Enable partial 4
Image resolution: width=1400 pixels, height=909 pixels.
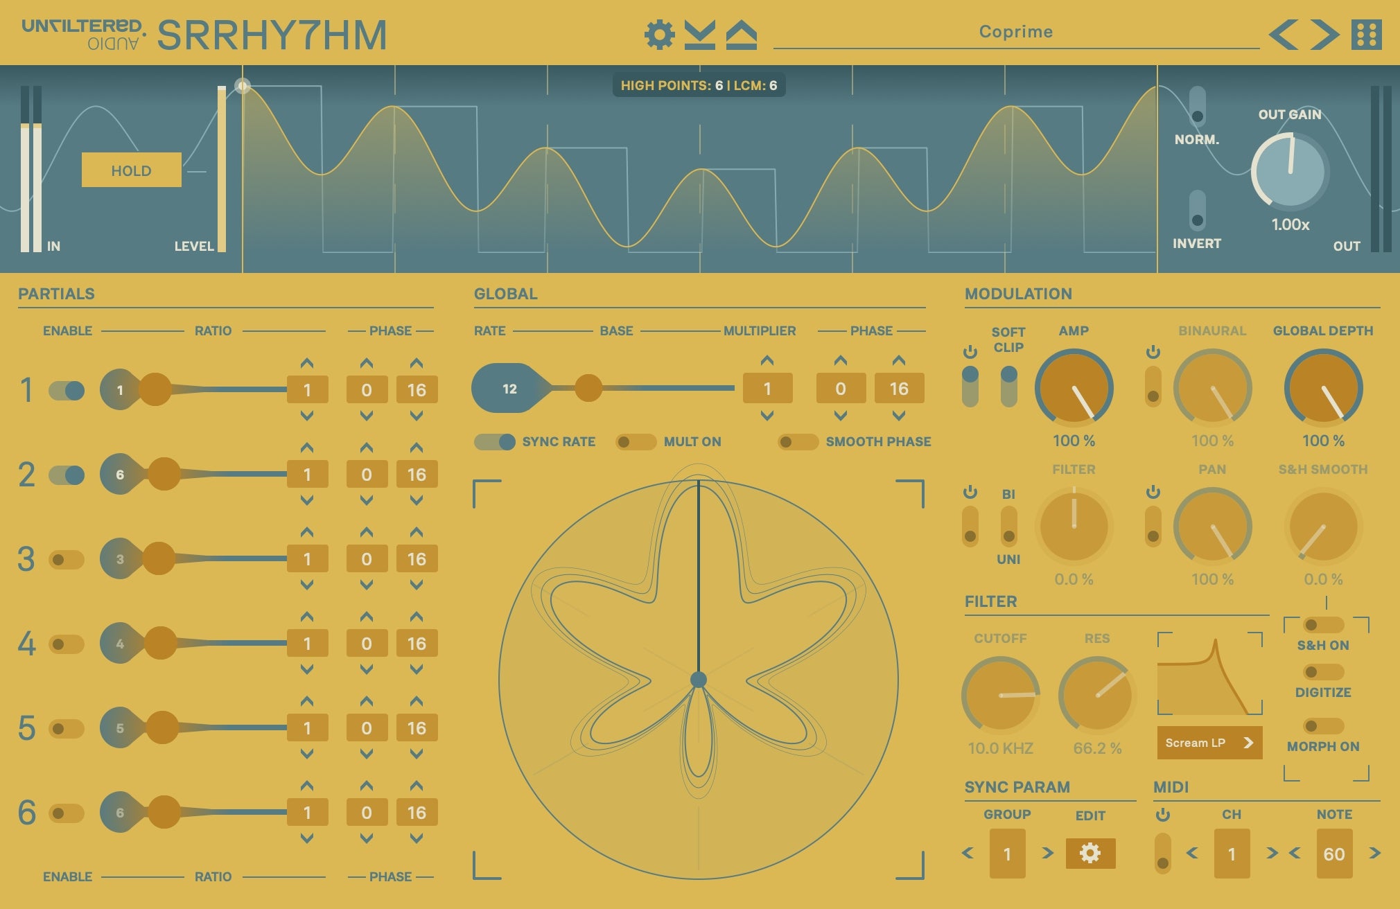(67, 644)
